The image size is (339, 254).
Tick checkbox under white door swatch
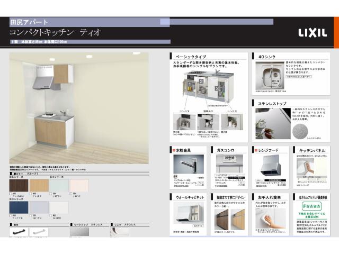pyautogui.click(x=51, y=215)
